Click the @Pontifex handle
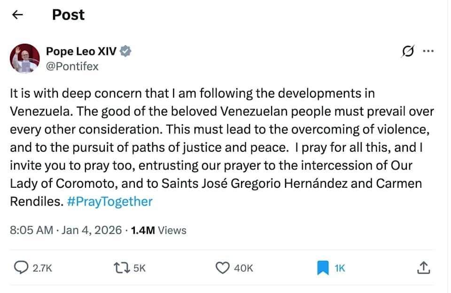This screenshot has width=451, height=293. click(x=72, y=66)
